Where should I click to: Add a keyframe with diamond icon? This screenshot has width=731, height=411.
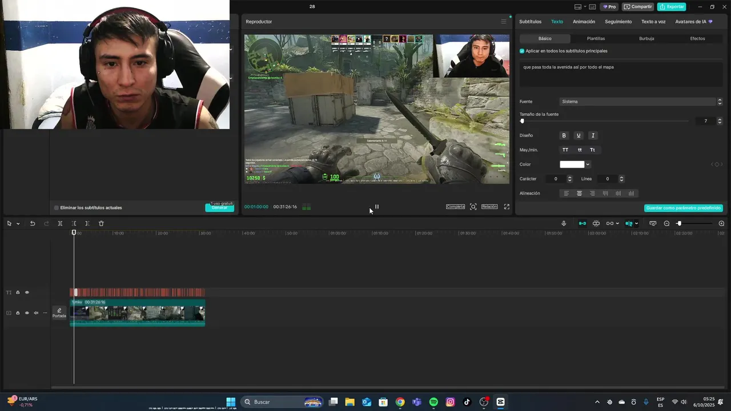coord(717,164)
